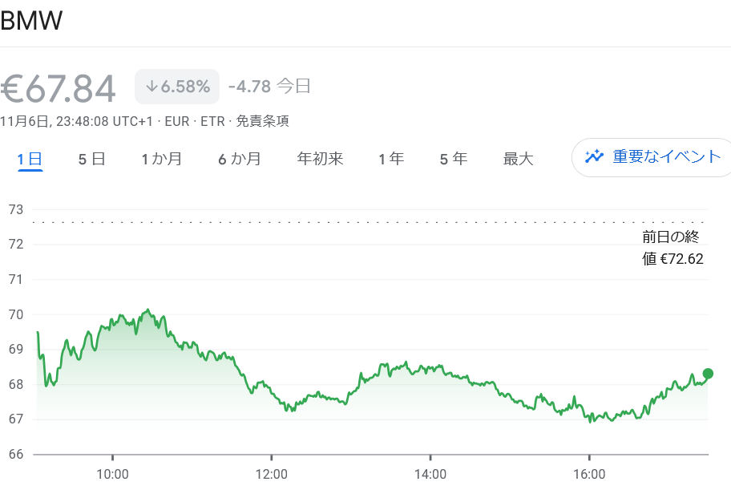Click the 16:00 time axis label
731x498 pixels.
pos(591,475)
